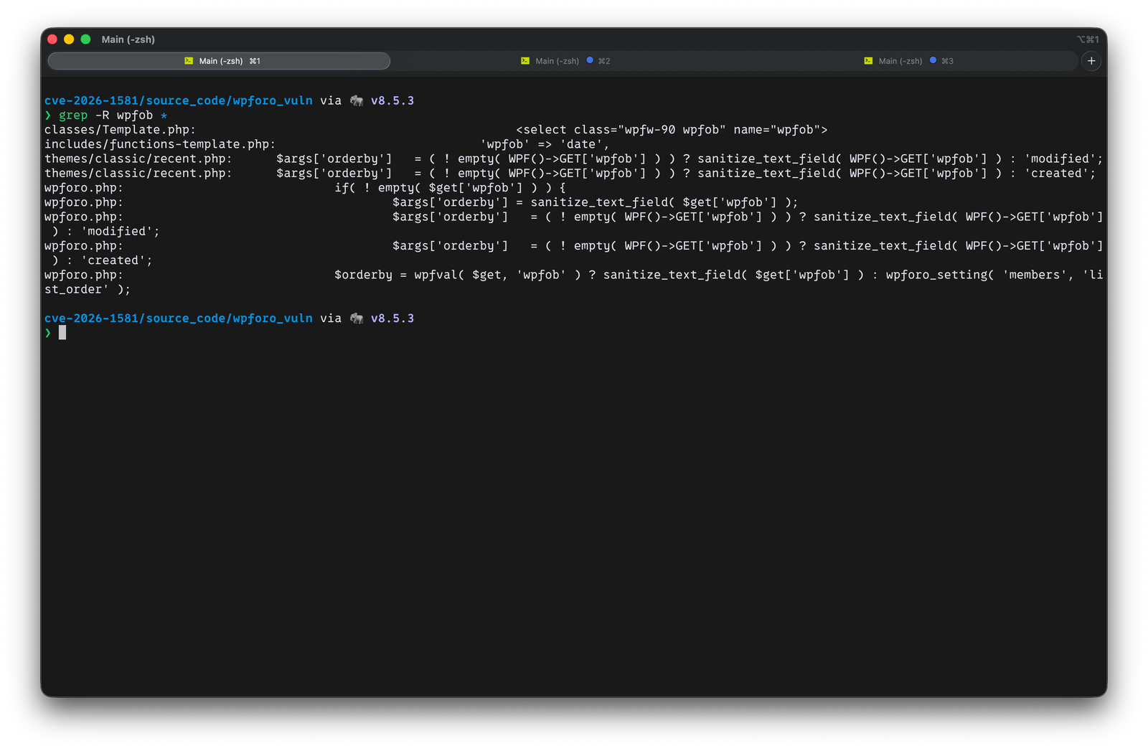Click the "classes/Template.php:" file path

click(120, 130)
